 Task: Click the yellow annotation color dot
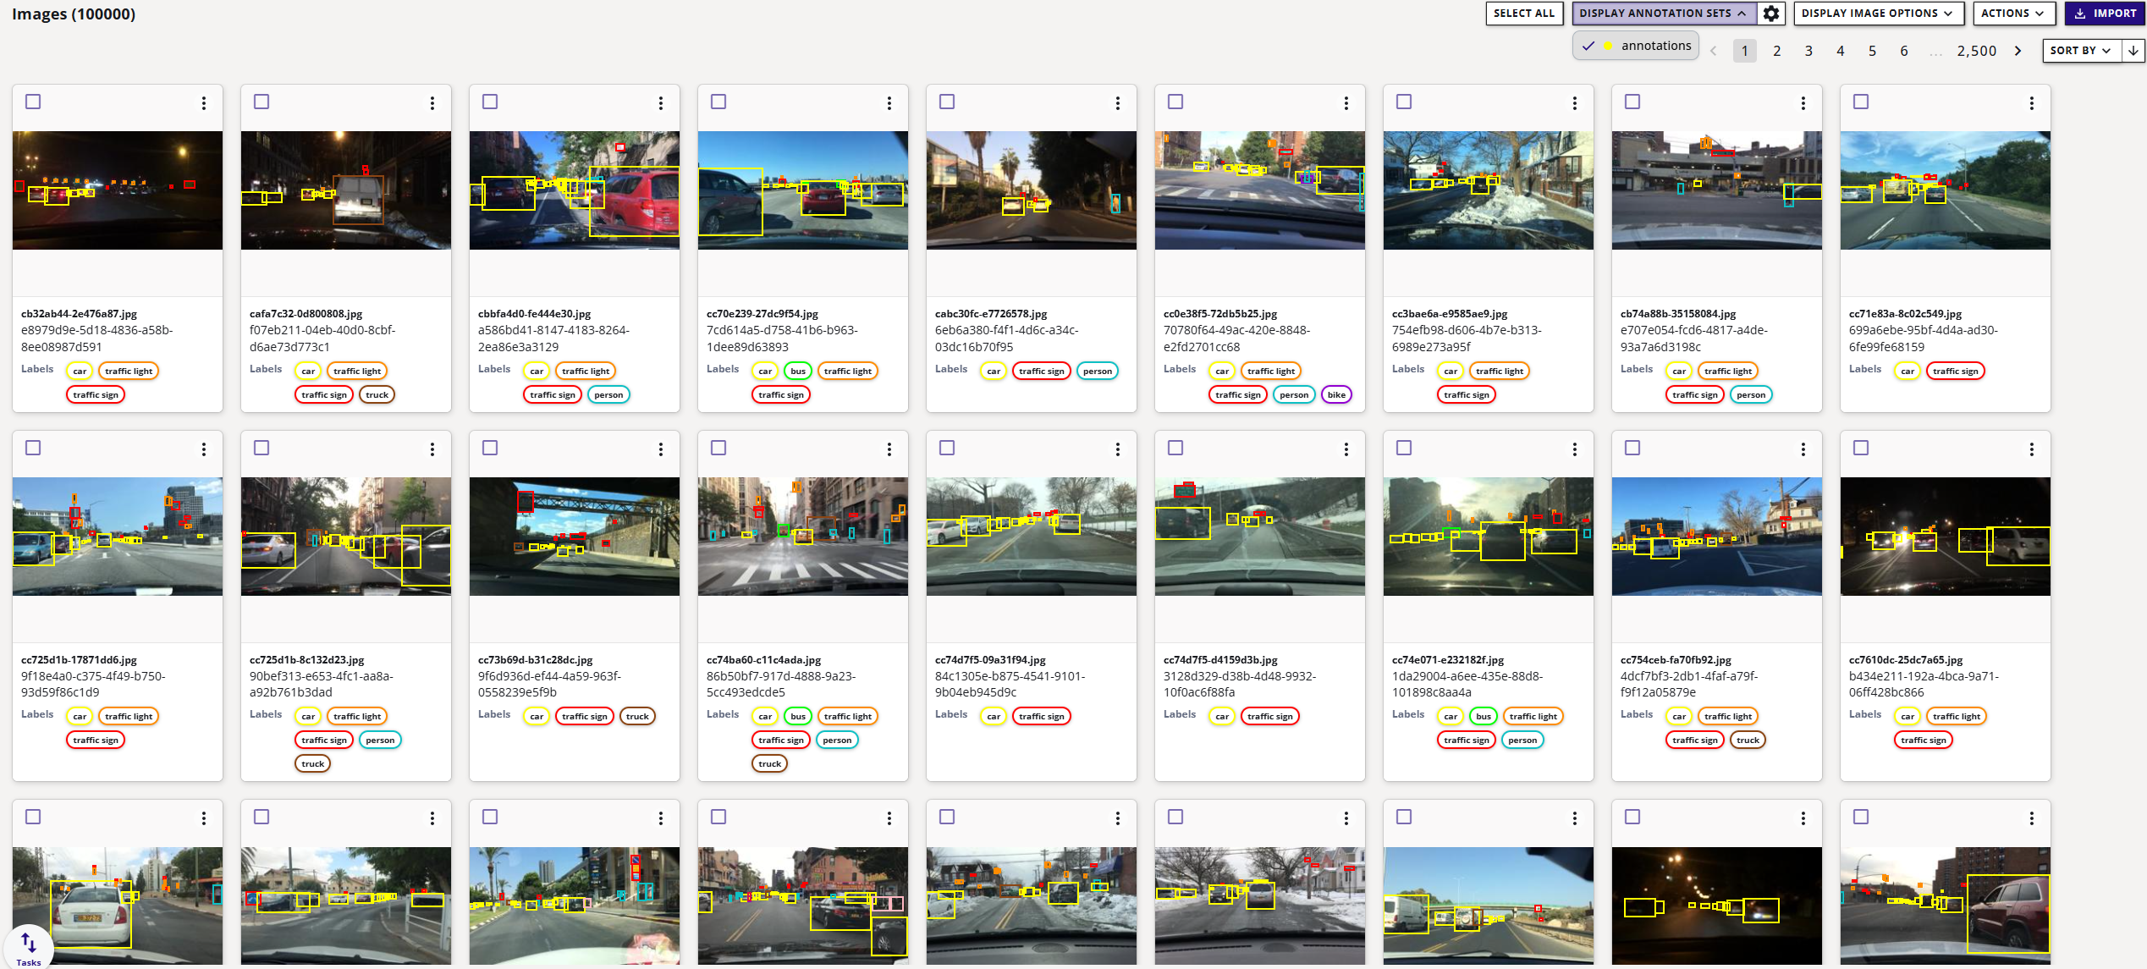point(1608,45)
